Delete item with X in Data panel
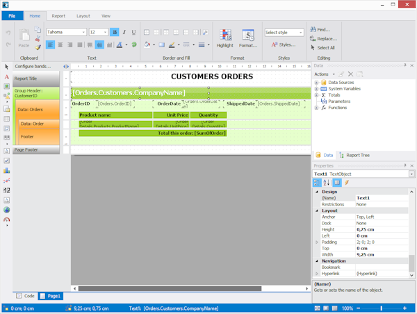This screenshot has width=417, height=314. [x=350, y=74]
